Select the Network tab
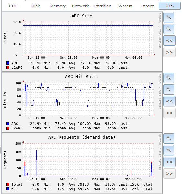The width and height of the screenshot is (182, 194). coord(80,6)
